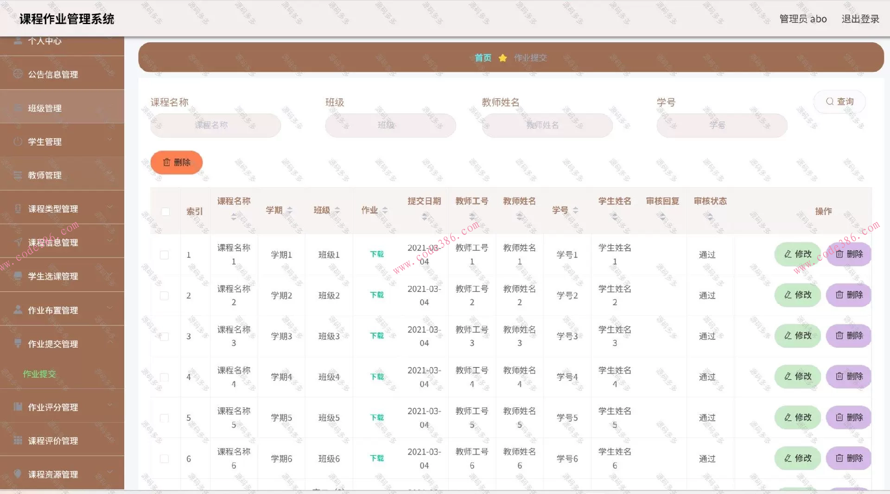The height and width of the screenshot is (494, 890).
Task: Click the 教师管理 list icon
Action: click(18, 175)
